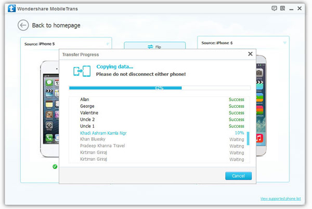Click the iPhone 5 device image

click(49, 109)
